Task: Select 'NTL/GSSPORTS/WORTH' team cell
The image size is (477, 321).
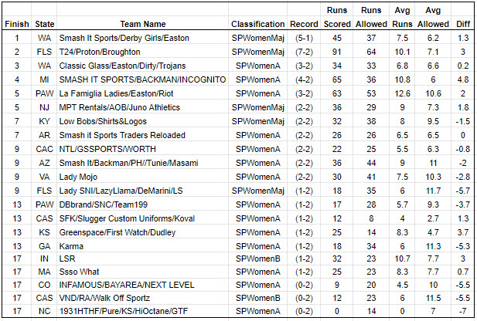Action: coord(107,149)
